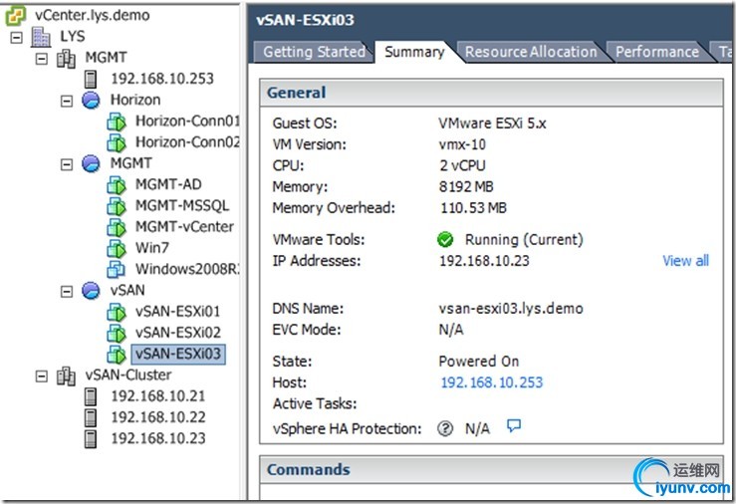Click the vCenter.lys.demo root icon
The width and height of the screenshot is (736, 504).
point(15,15)
